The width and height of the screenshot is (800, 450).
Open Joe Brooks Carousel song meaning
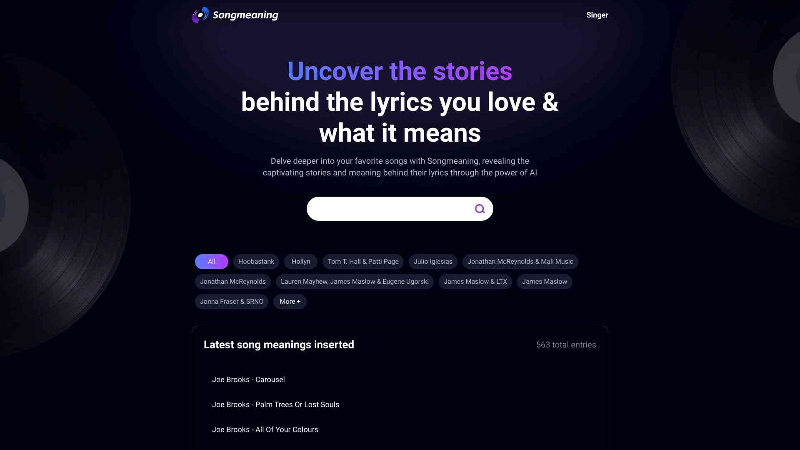248,380
